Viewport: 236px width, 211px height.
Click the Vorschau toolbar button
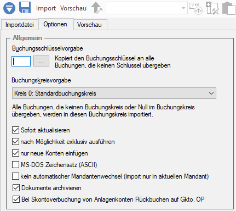[73, 8]
